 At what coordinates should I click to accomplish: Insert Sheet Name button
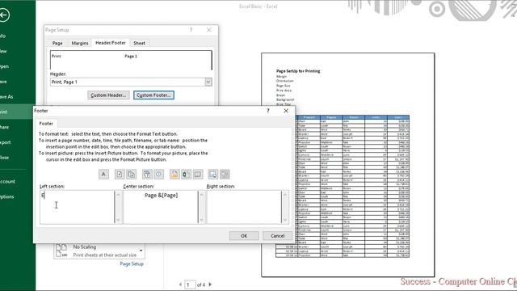(198, 175)
